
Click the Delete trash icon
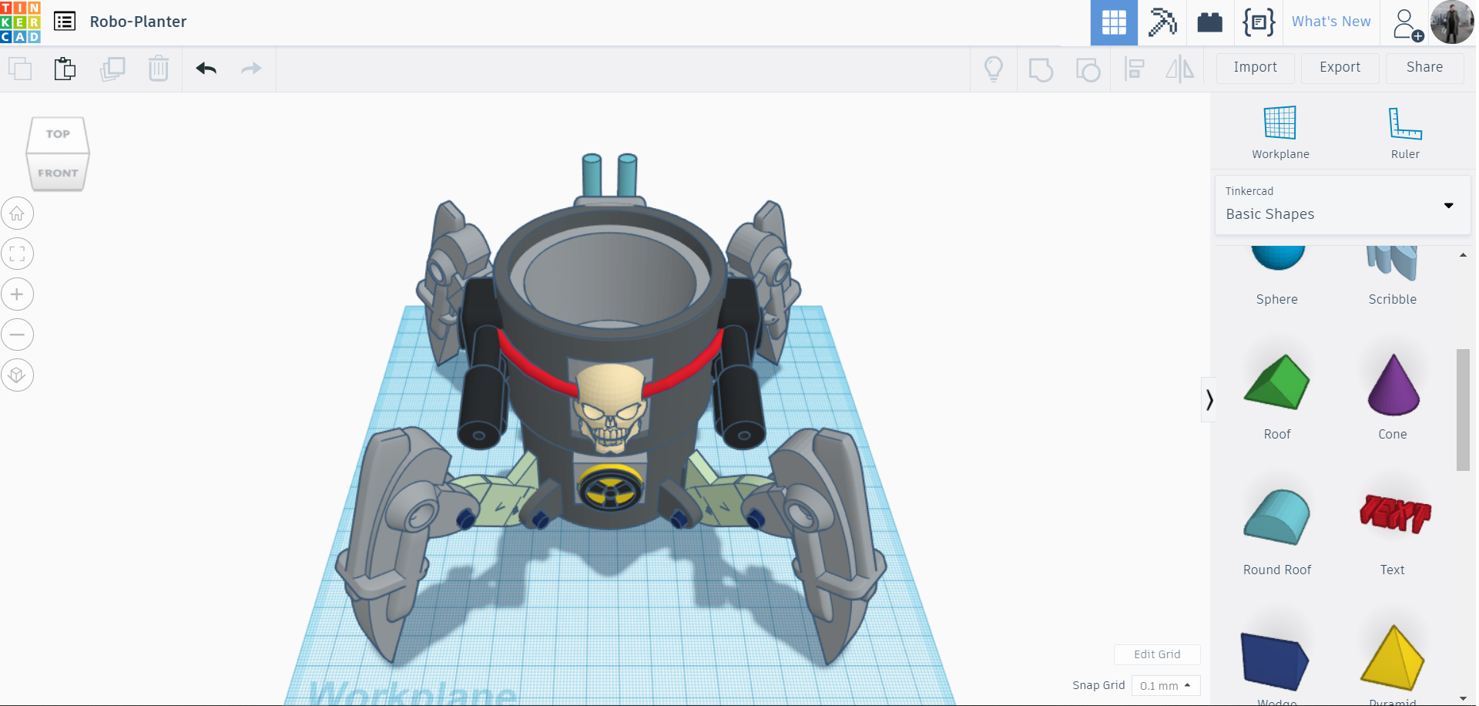coord(159,69)
